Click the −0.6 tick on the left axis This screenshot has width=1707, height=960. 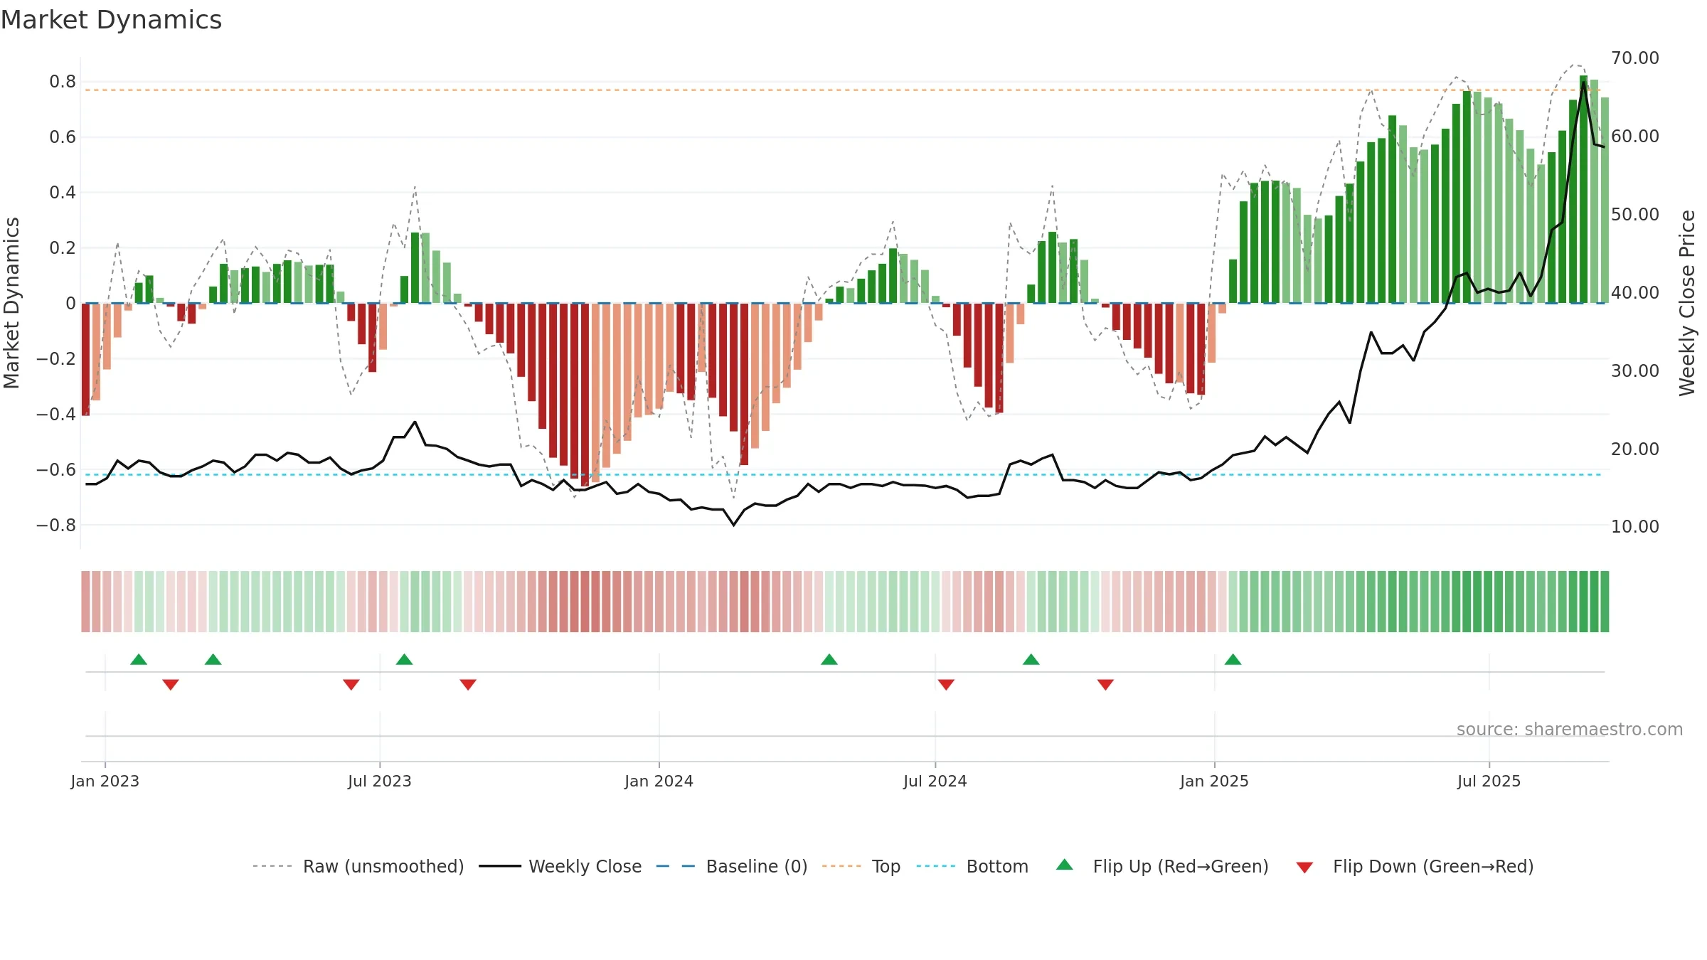coord(56,470)
